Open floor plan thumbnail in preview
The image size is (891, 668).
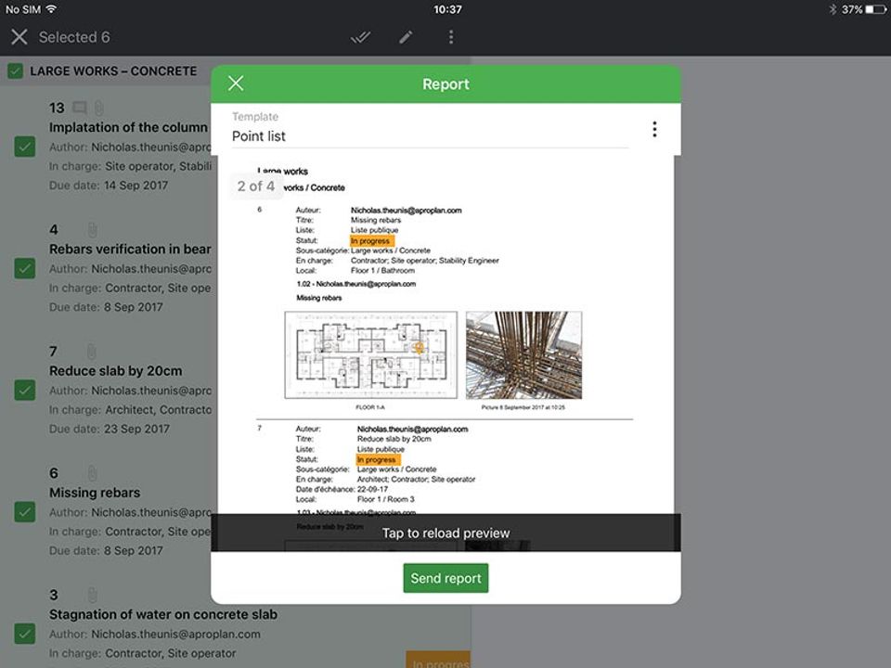tap(370, 354)
